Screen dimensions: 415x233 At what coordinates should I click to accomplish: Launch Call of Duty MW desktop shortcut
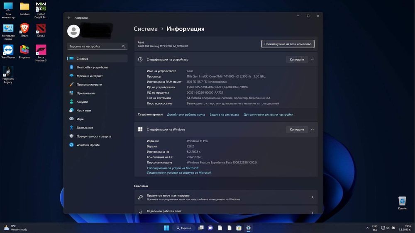[41, 10]
